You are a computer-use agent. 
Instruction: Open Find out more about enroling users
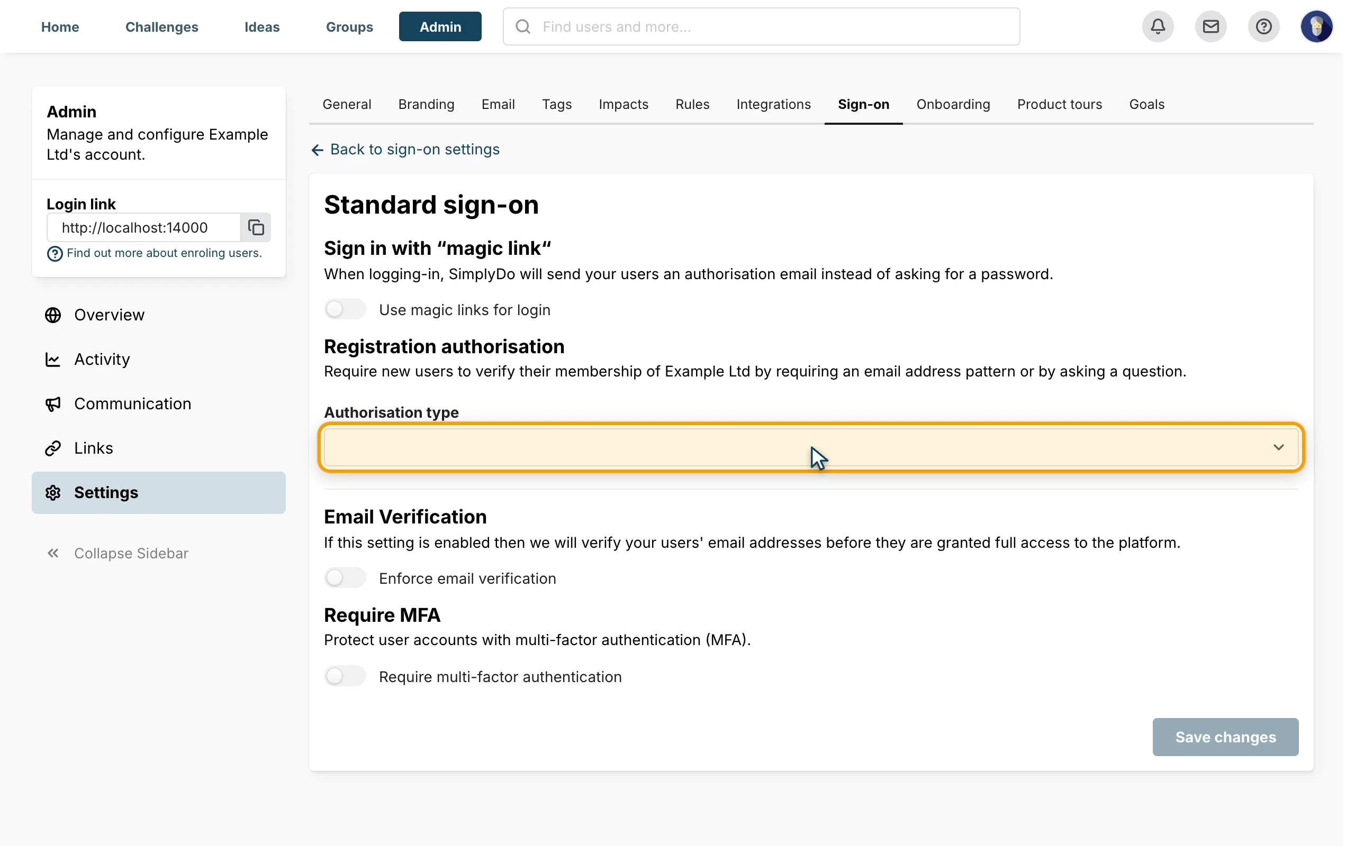[164, 253]
